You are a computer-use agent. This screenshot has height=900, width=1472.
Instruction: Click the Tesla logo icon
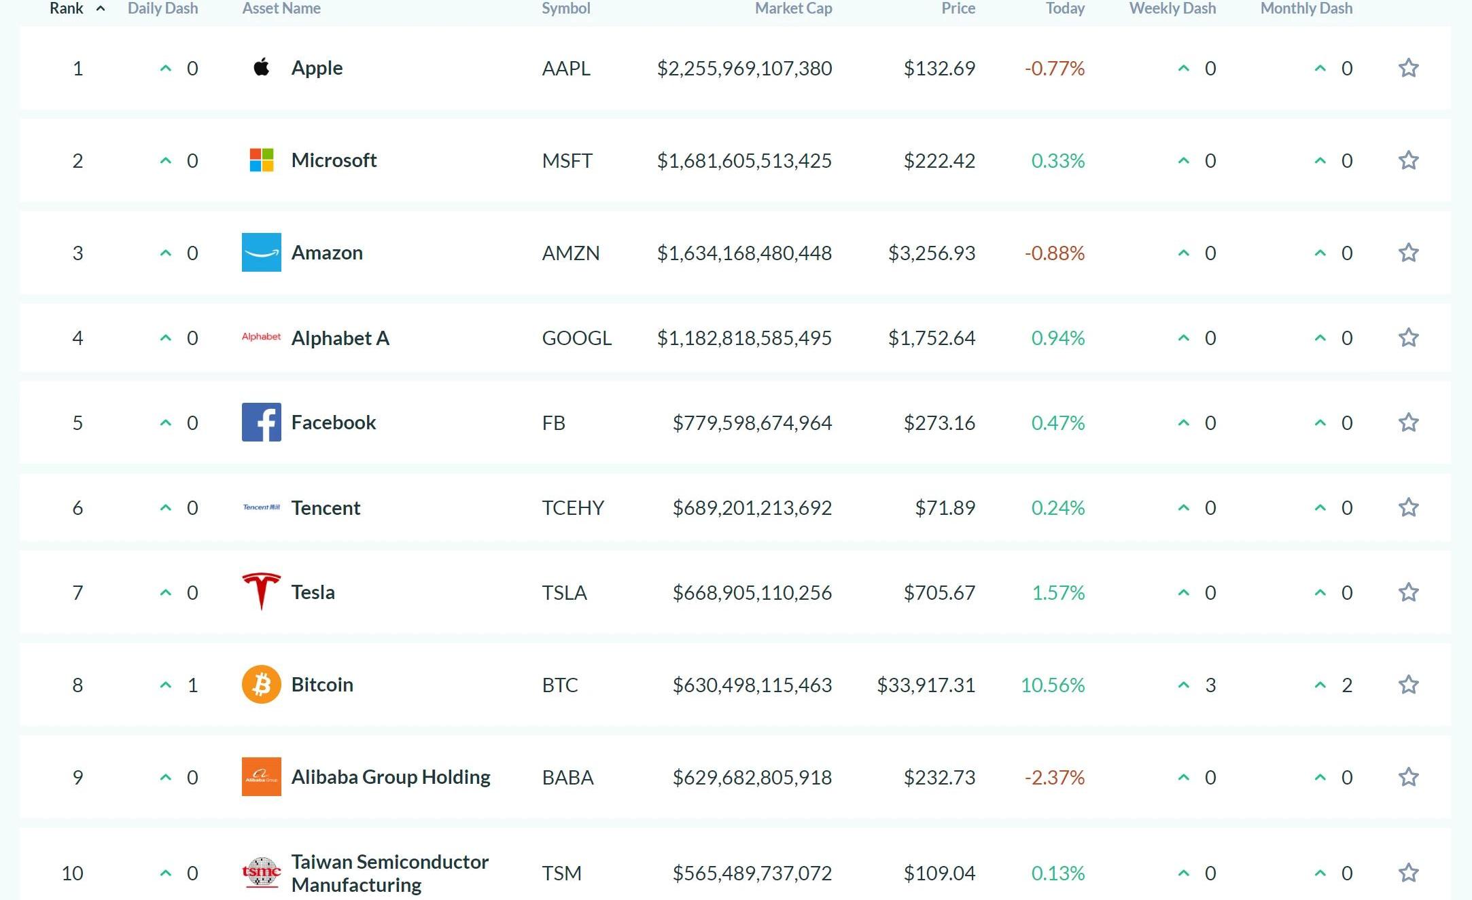(x=262, y=591)
